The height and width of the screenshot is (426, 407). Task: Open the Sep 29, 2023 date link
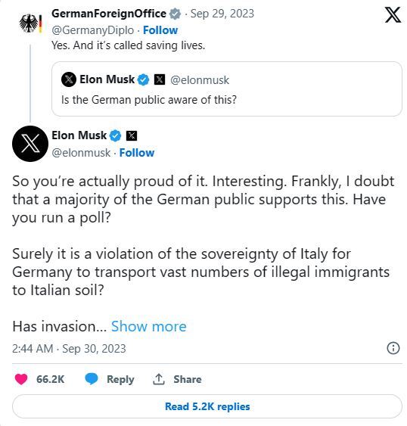[x=222, y=14]
